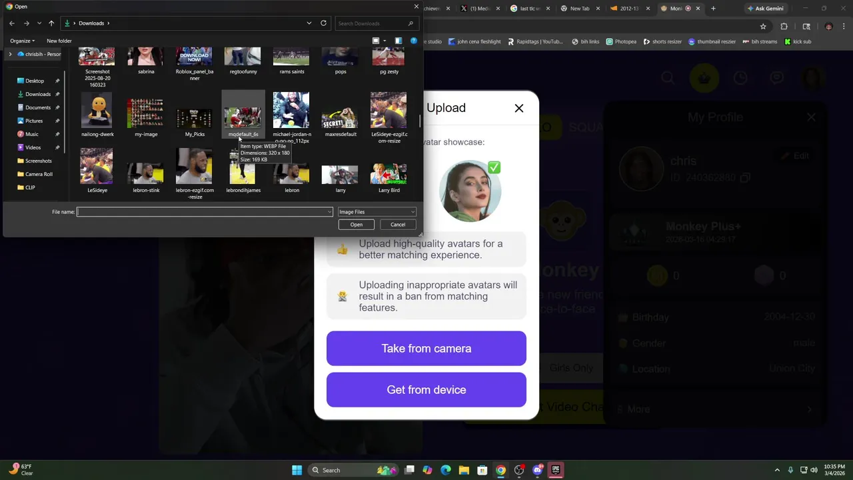Open Camera Roll folder in sidebar

pos(39,174)
